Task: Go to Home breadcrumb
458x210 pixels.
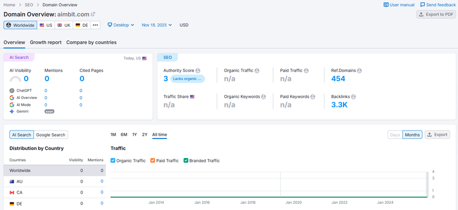Action: 9,5
